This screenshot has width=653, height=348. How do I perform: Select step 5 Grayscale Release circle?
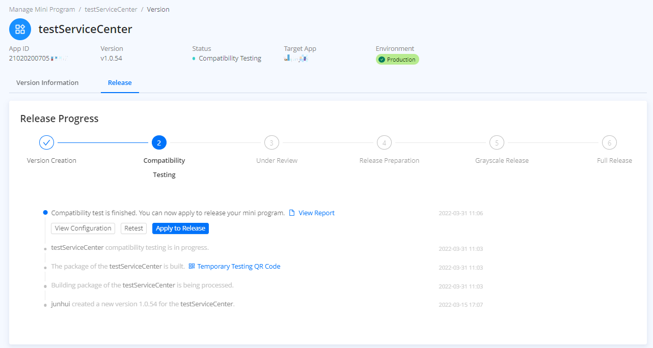coord(497,143)
